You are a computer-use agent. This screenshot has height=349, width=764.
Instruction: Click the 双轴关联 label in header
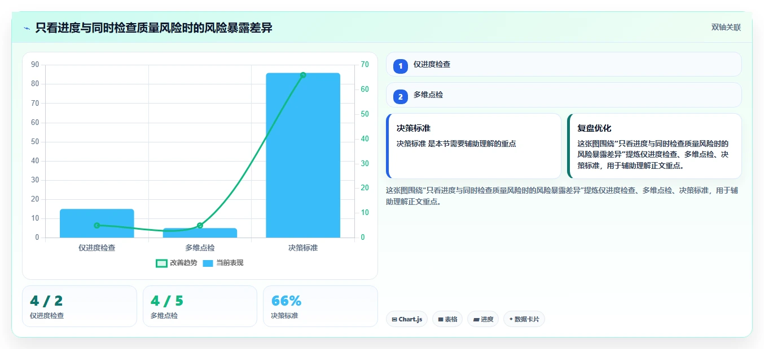point(726,28)
